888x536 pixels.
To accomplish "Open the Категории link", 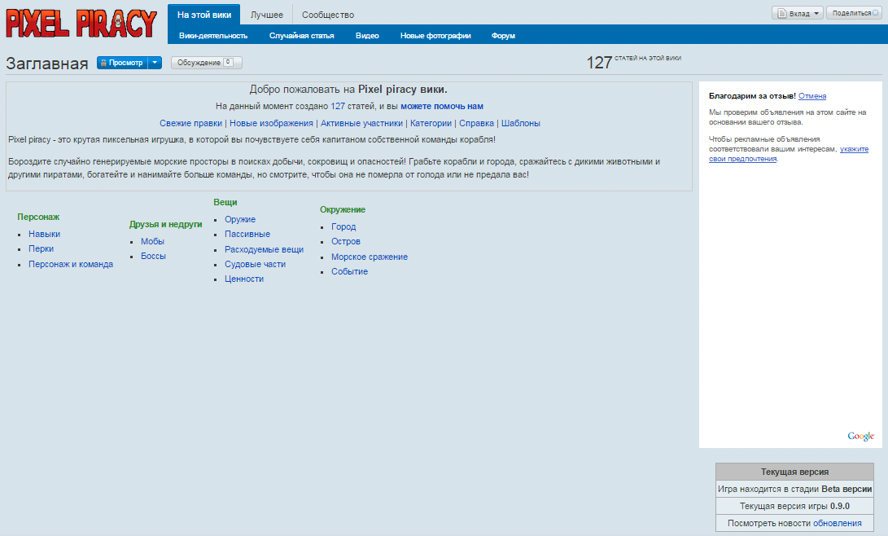I will [431, 123].
